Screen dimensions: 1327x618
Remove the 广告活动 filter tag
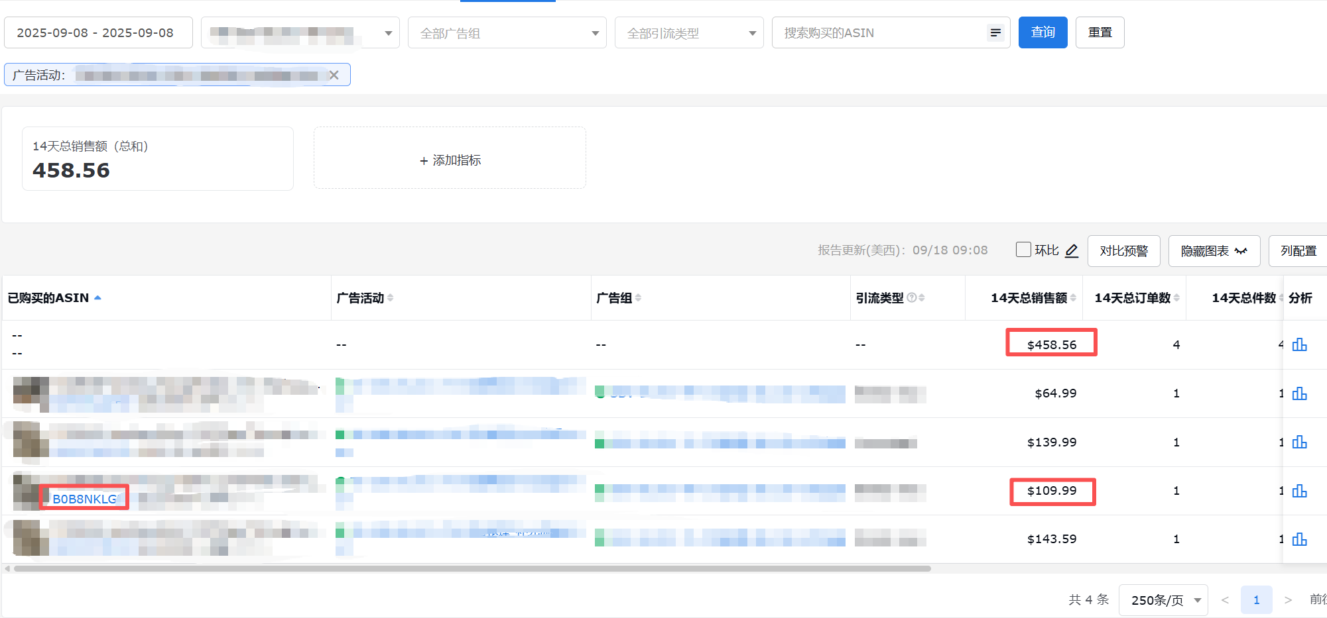click(x=334, y=75)
